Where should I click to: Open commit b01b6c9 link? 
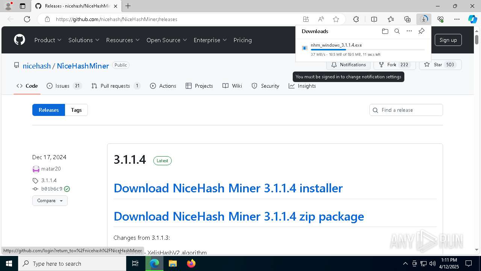pos(51,189)
